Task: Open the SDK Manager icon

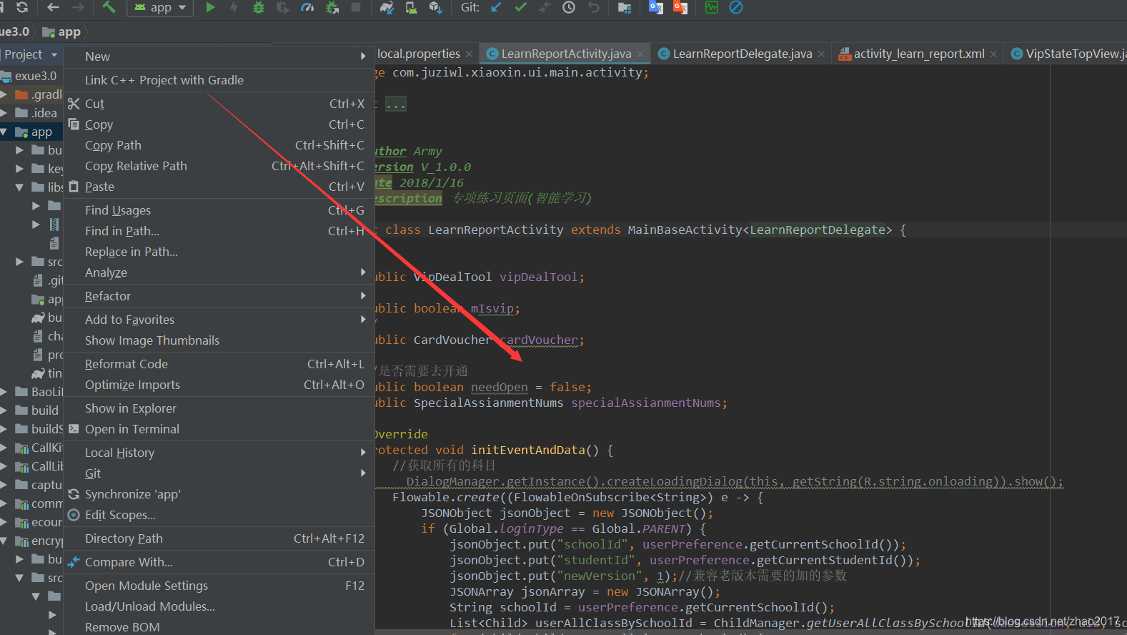Action: point(435,7)
